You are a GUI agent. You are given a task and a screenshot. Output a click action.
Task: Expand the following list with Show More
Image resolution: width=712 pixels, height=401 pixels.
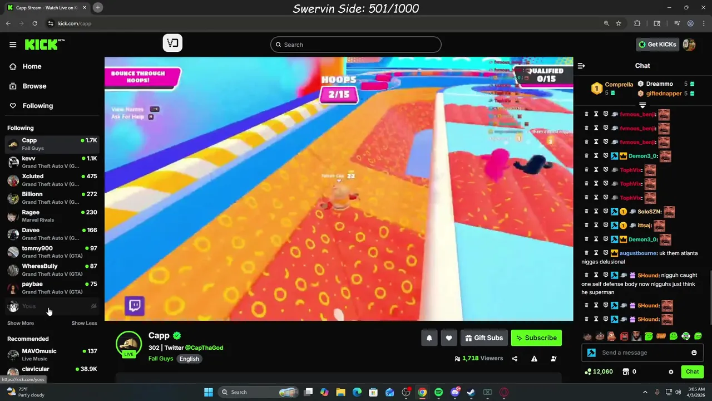point(21,323)
